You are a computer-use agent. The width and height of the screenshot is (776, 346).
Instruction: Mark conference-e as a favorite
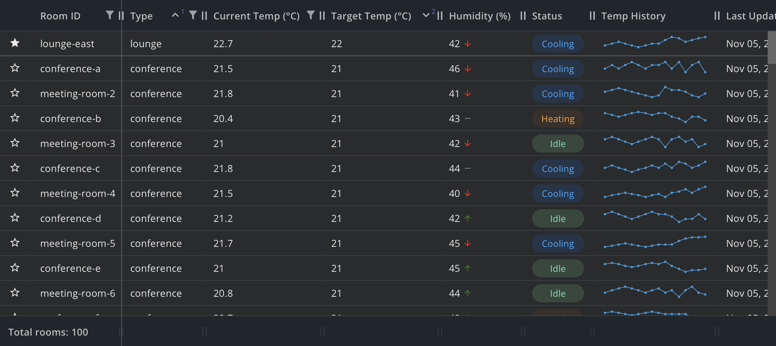point(15,268)
